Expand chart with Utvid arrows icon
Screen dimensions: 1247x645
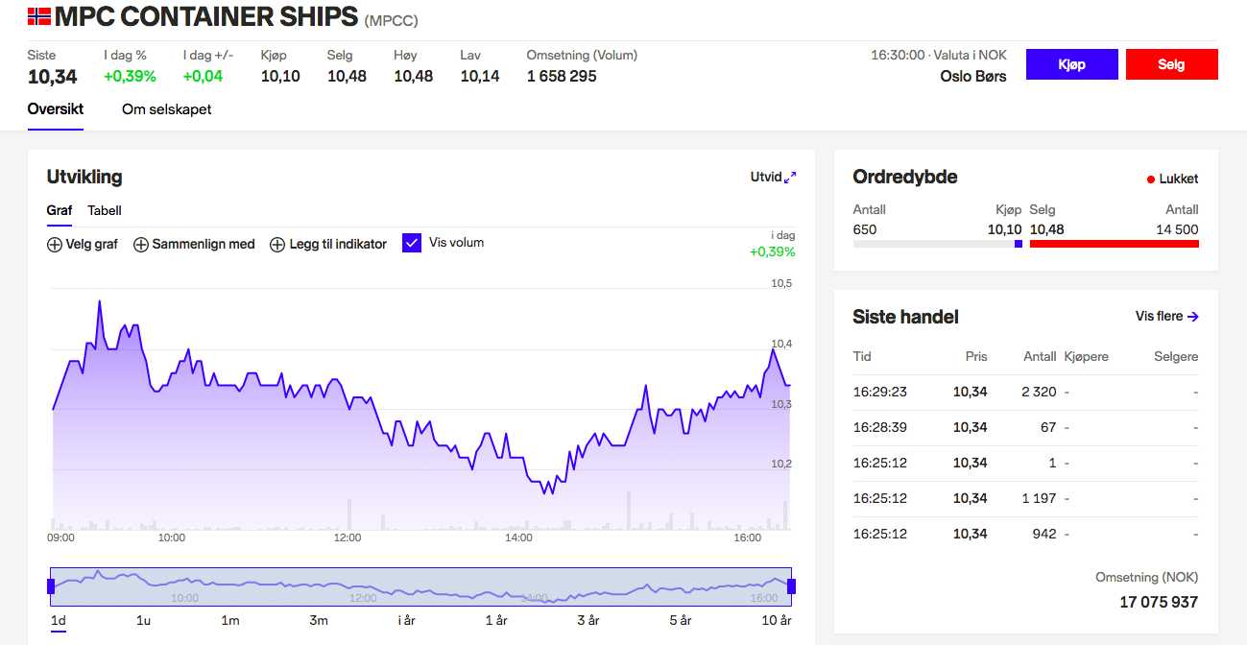coord(790,178)
